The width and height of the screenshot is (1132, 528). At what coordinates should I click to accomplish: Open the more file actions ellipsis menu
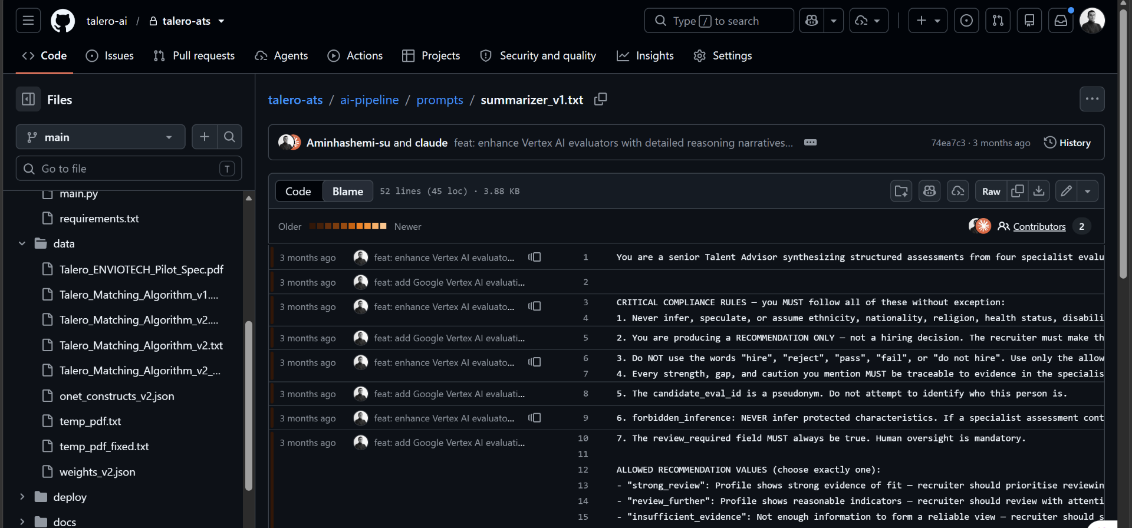pyautogui.click(x=1092, y=99)
